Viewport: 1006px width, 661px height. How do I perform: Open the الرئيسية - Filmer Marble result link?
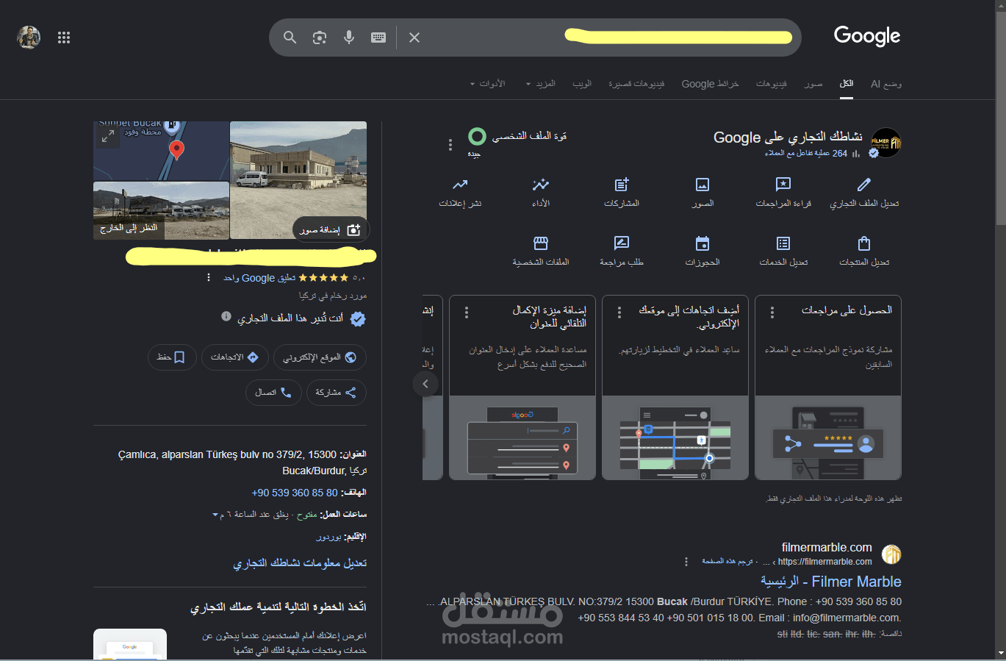831,582
